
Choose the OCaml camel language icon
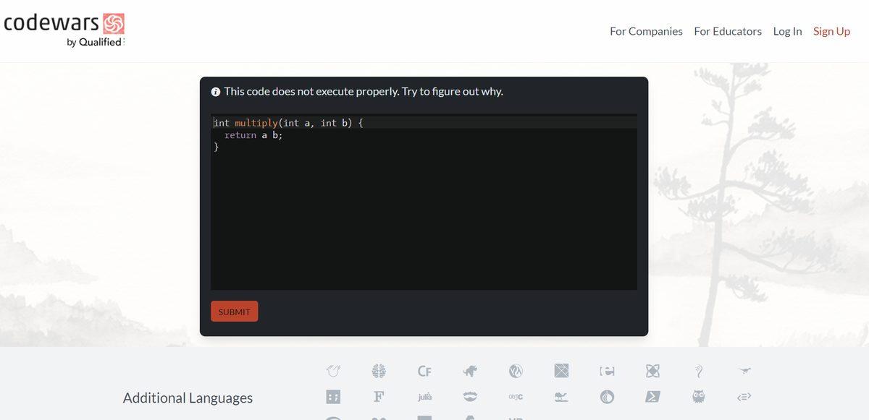click(x=561, y=397)
